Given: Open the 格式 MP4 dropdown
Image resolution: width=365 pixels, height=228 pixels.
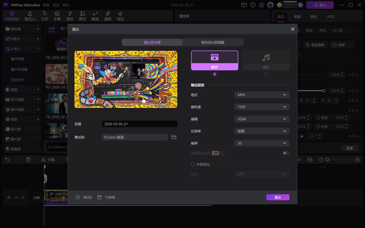Looking at the screenshot, I should [x=262, y=95].
